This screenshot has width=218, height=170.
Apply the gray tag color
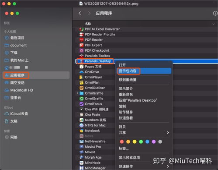click(x=160, y=142)
